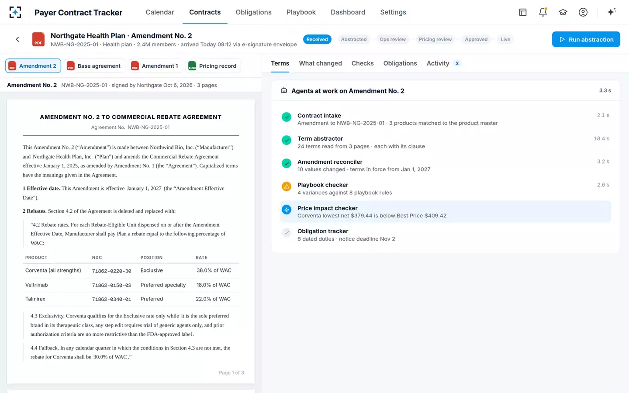Screen dimensions: 629x393
Task: Click the Ops review status step
Action: point(393,39)
